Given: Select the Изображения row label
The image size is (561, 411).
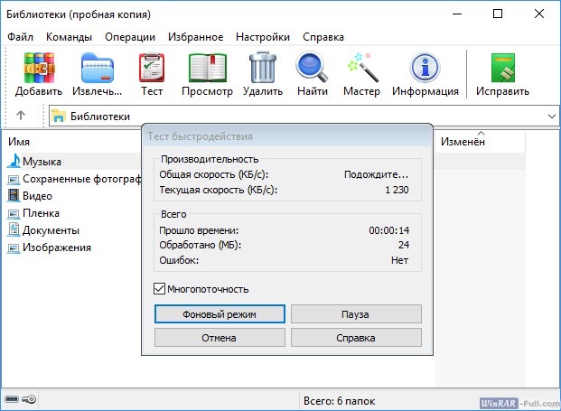Looking at the screenshot, I should 57,248.
